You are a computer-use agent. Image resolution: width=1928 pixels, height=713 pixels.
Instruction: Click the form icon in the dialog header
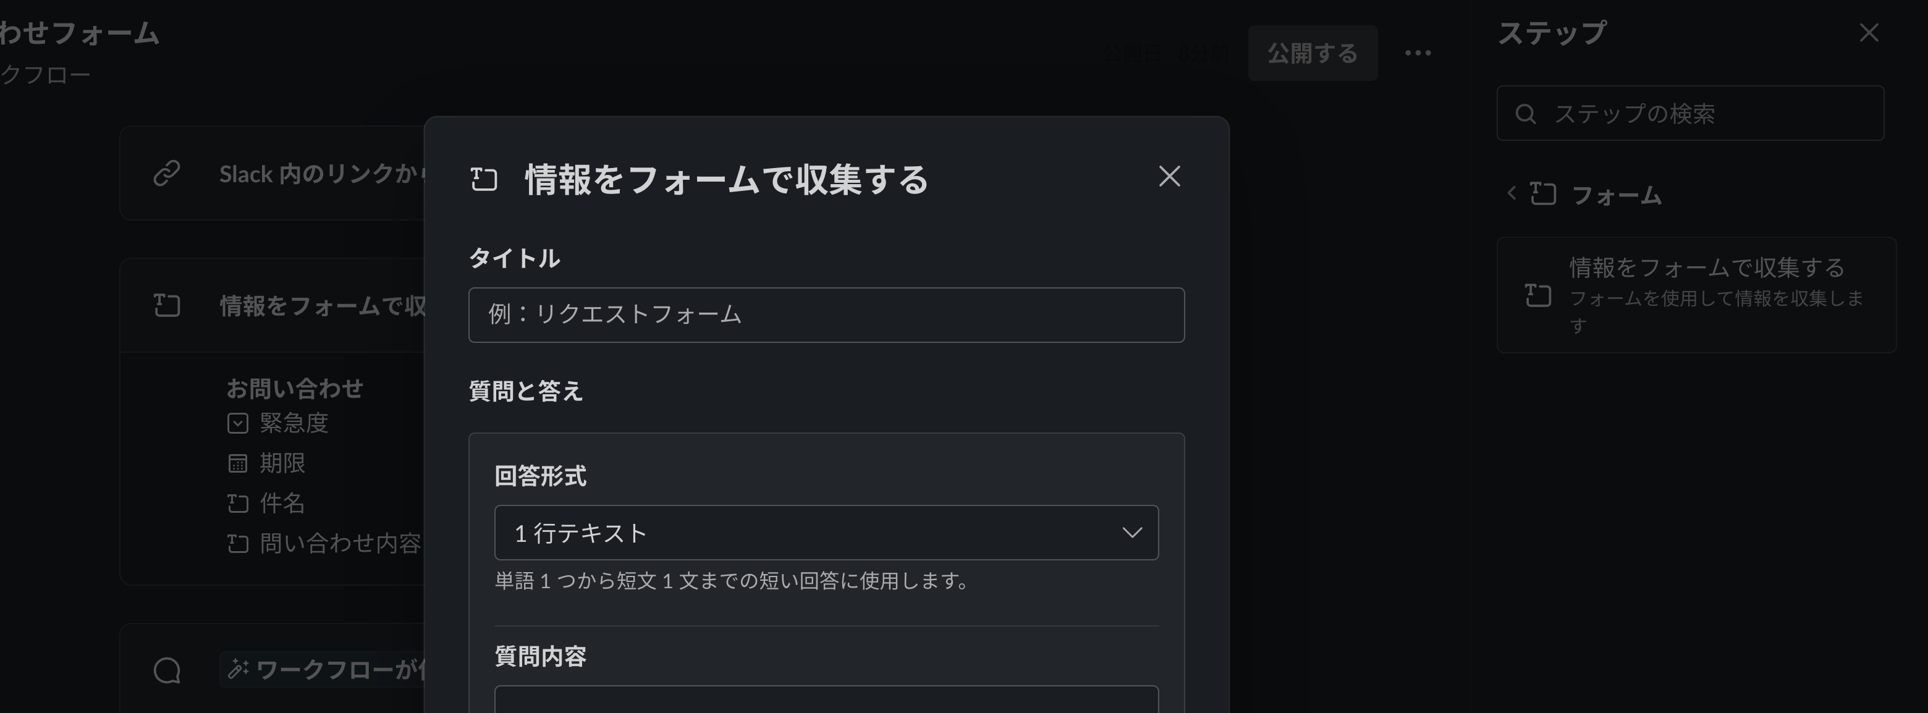(x=484, y=178)
